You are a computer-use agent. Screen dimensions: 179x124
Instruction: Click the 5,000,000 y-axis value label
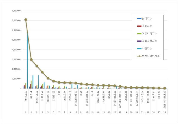click(17, 40)
